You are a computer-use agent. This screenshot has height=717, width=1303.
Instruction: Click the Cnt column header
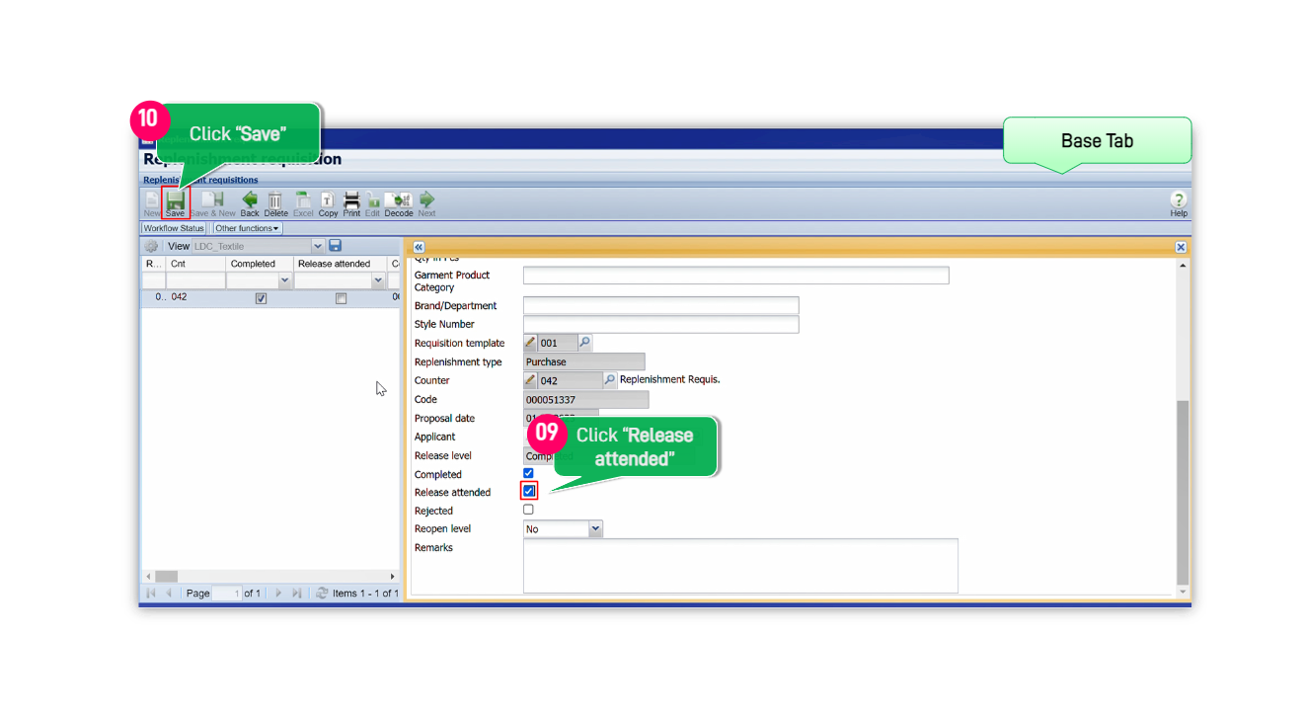tap(196, 264)
